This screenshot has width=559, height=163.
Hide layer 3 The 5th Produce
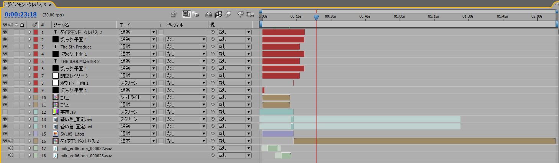click(5, 47)
